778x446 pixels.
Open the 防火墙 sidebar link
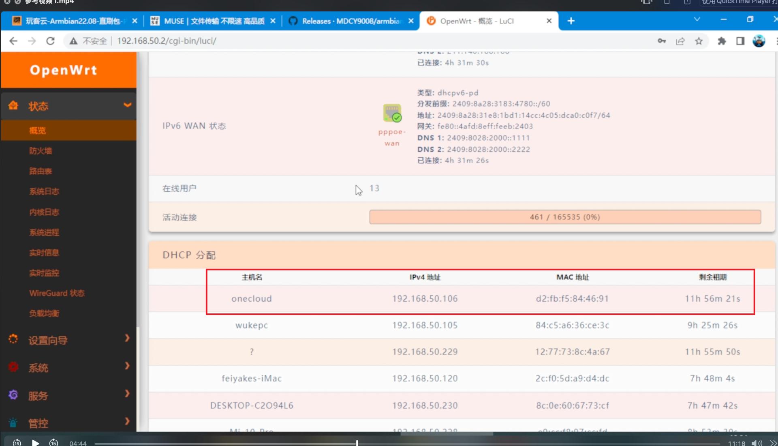click(41, 151)
